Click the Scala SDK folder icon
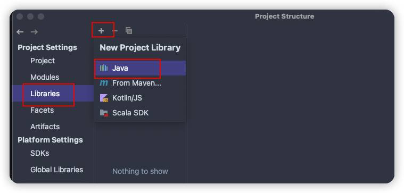Screen dimensions: 404x193 pos(104,113)
